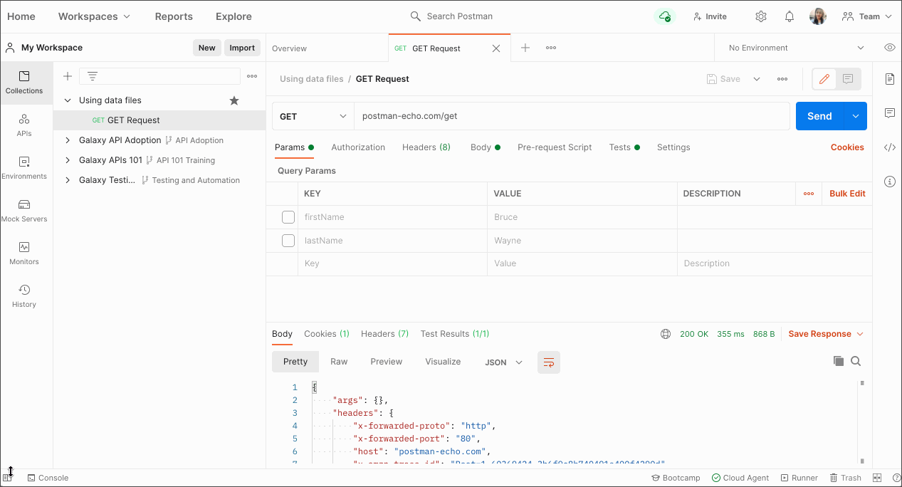Open the Team dropdown

pyautogui.click(x=867, y=16)
